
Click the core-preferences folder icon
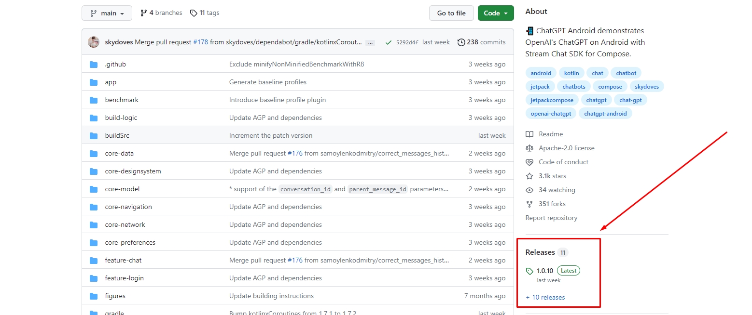click(x=94, y=242)
